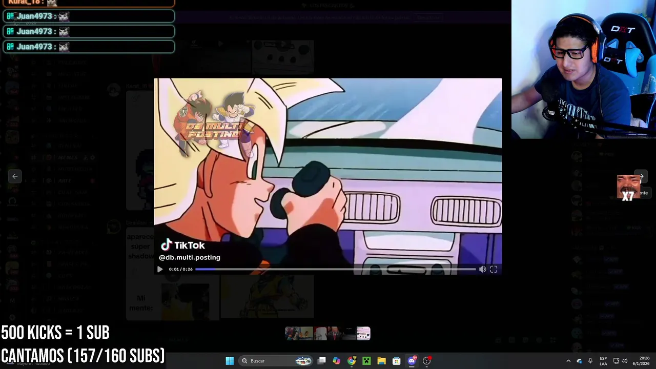The width and height of the screenshot is (656, 369).
Task: Launch Copilot from the taskbar
Action: pyautogui.click(x=336, y=361)
